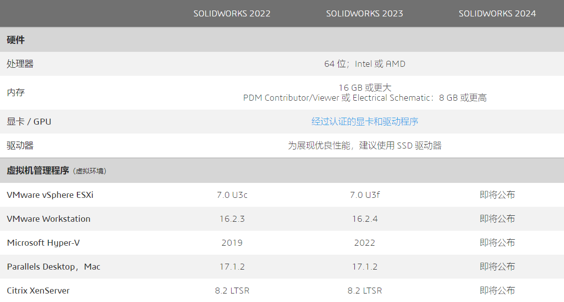Click the 64 位 Intel 或 AMD processor text
The height and width of the screenshot is (302, 564).
[365, 64]
